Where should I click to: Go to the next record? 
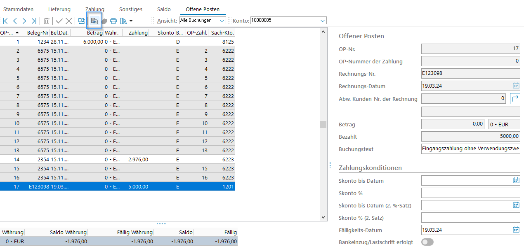click(x=24, y=21)
